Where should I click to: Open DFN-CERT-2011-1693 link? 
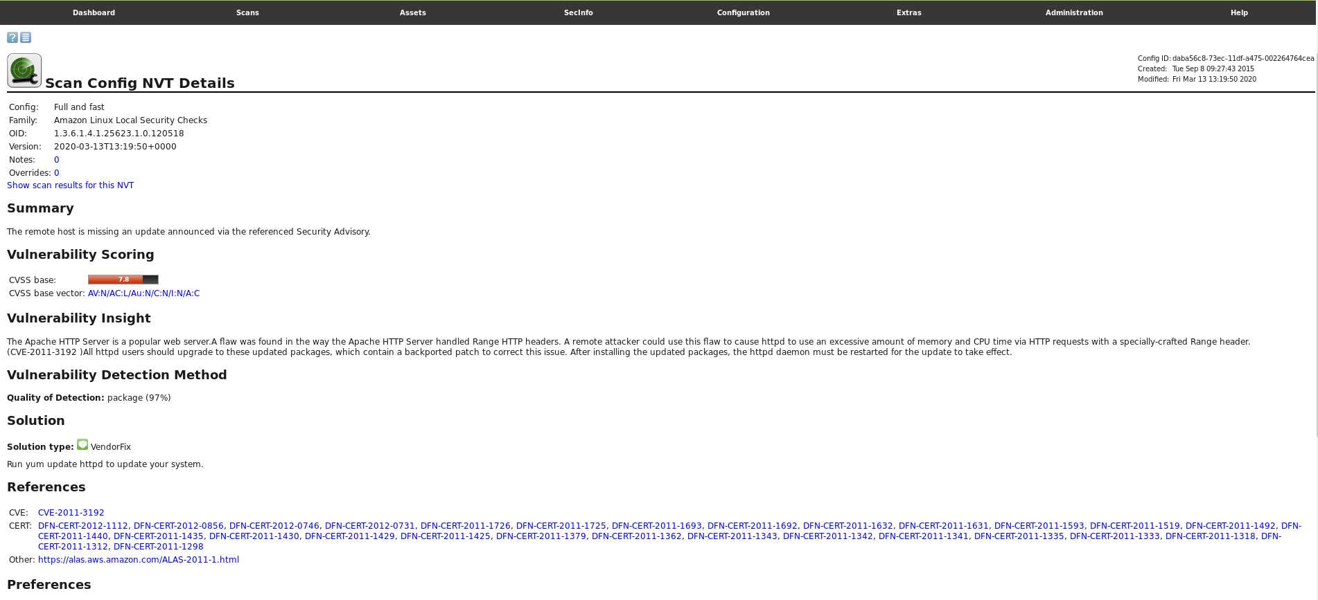657,526
